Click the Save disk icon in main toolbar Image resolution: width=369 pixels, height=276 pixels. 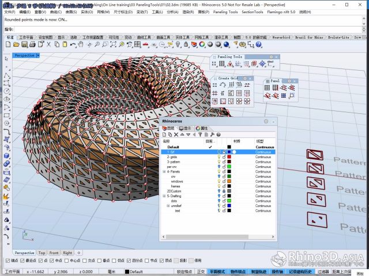pyautogui.click(x=24, y=44)
